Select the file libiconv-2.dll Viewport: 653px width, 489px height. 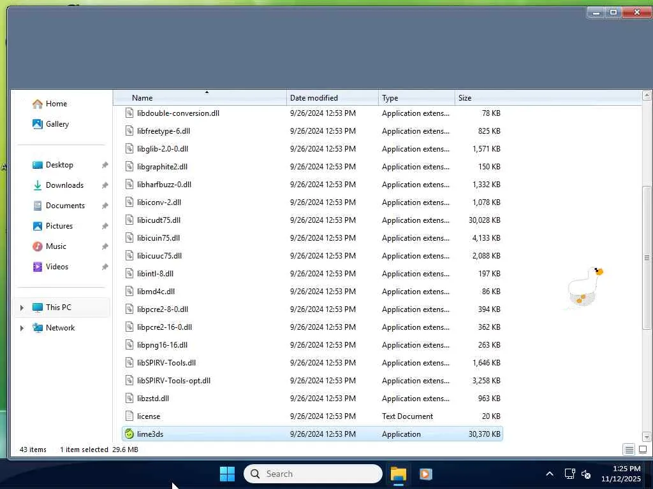tap(159, 202)
